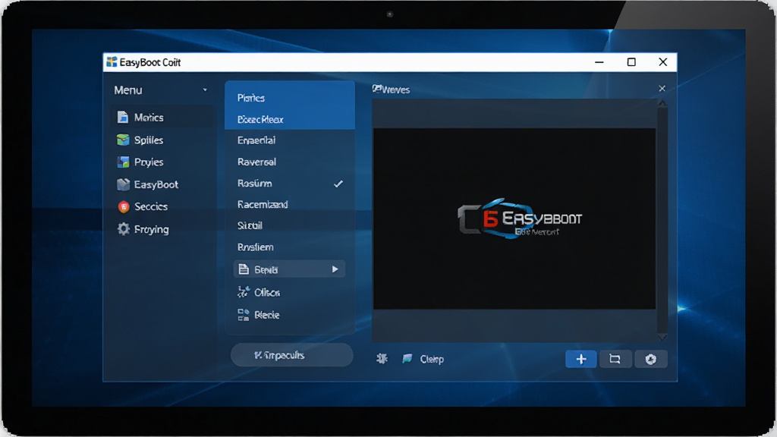
Task: Click the Ollbon text label
Action: pyautogui.click(x=267, y=292)
